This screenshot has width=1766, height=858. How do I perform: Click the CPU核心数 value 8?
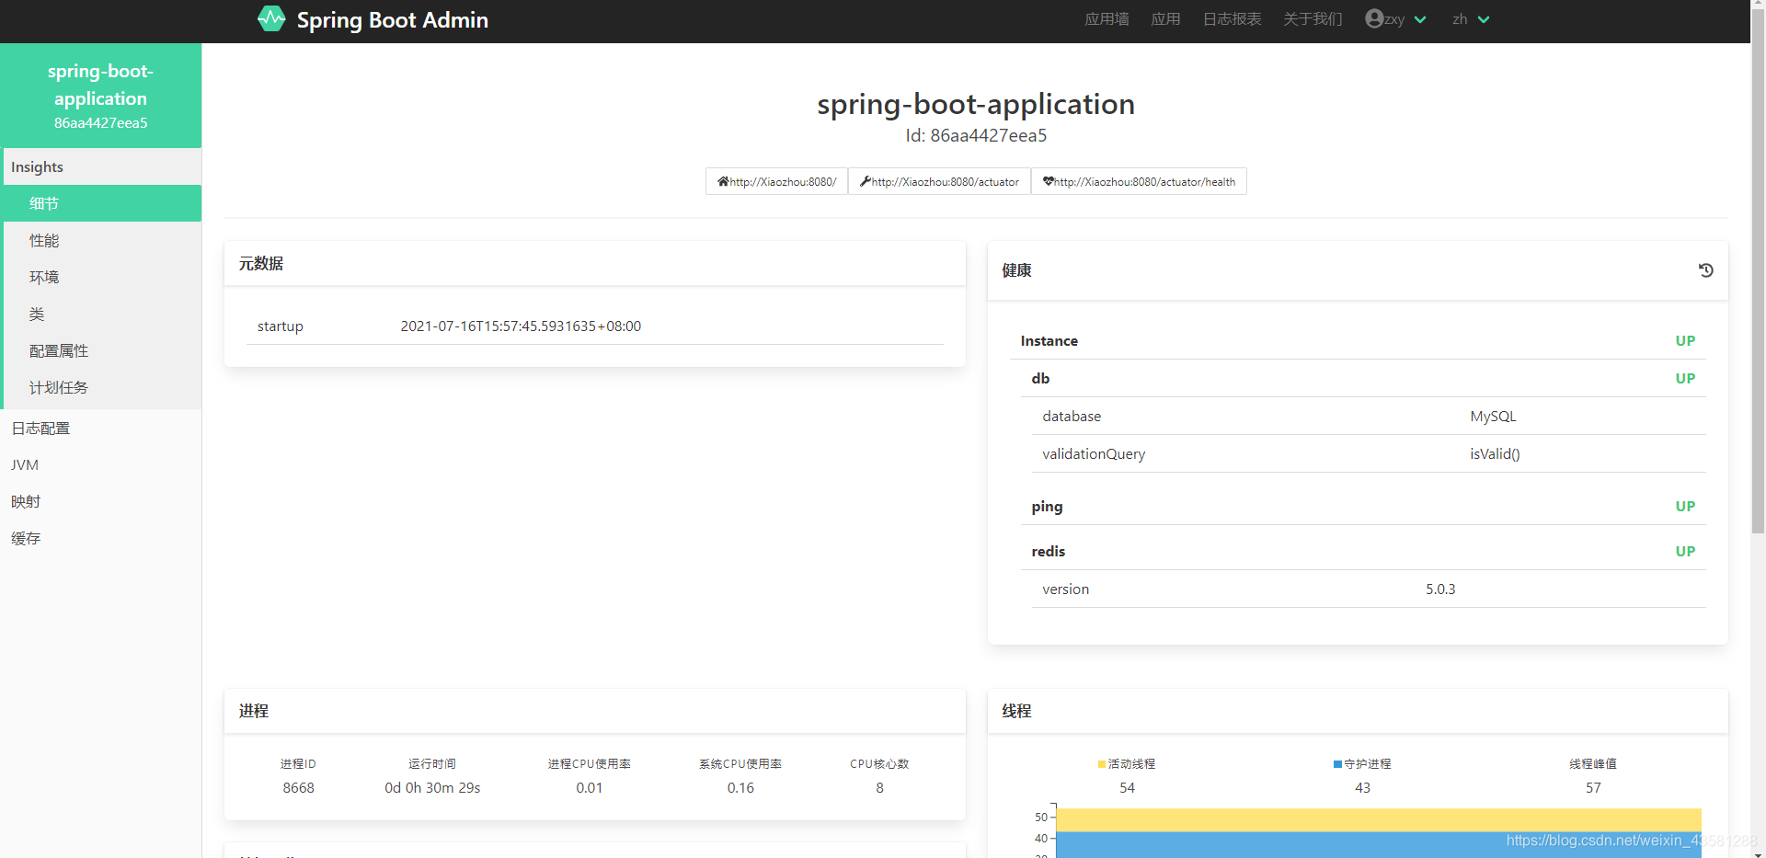coord(879,787)
